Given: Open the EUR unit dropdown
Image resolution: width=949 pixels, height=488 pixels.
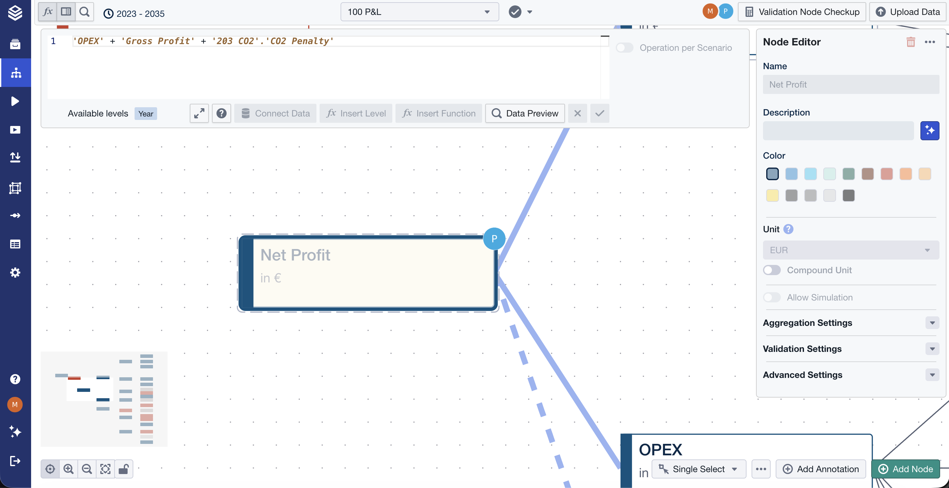Looking at the screenshot, I should [850, 250].
